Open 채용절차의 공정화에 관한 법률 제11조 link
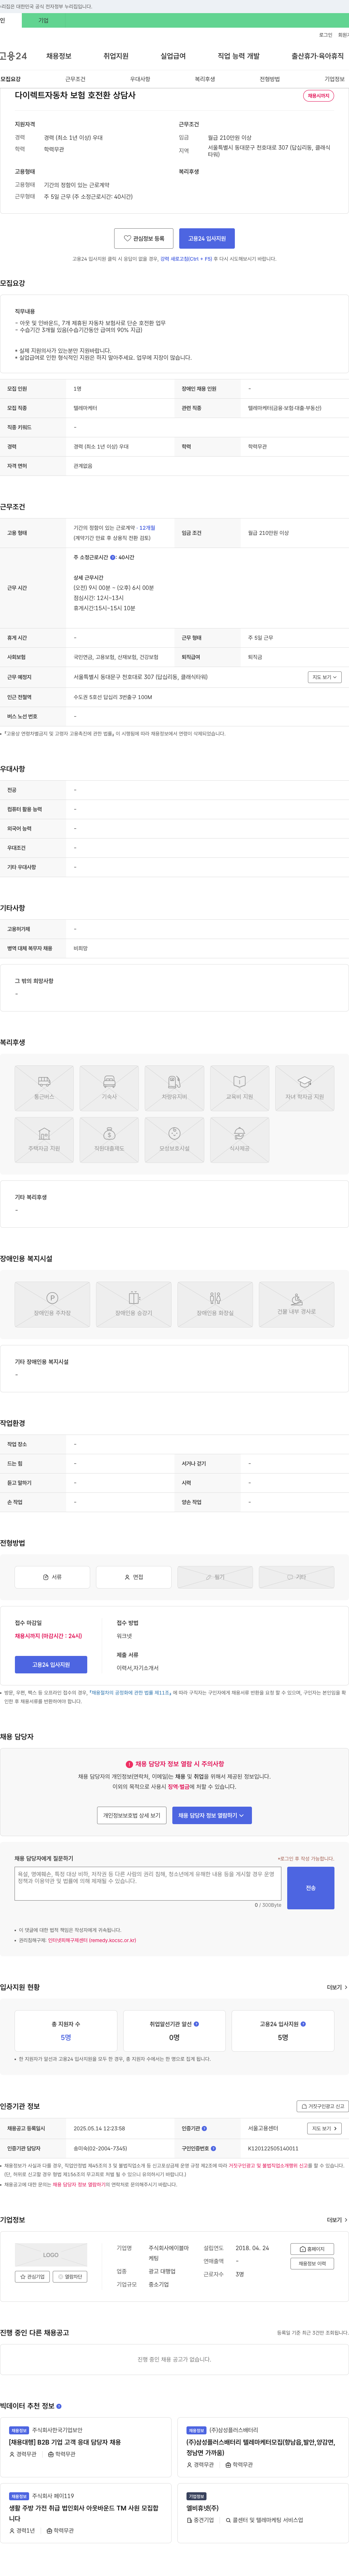 click(130, 1693)
